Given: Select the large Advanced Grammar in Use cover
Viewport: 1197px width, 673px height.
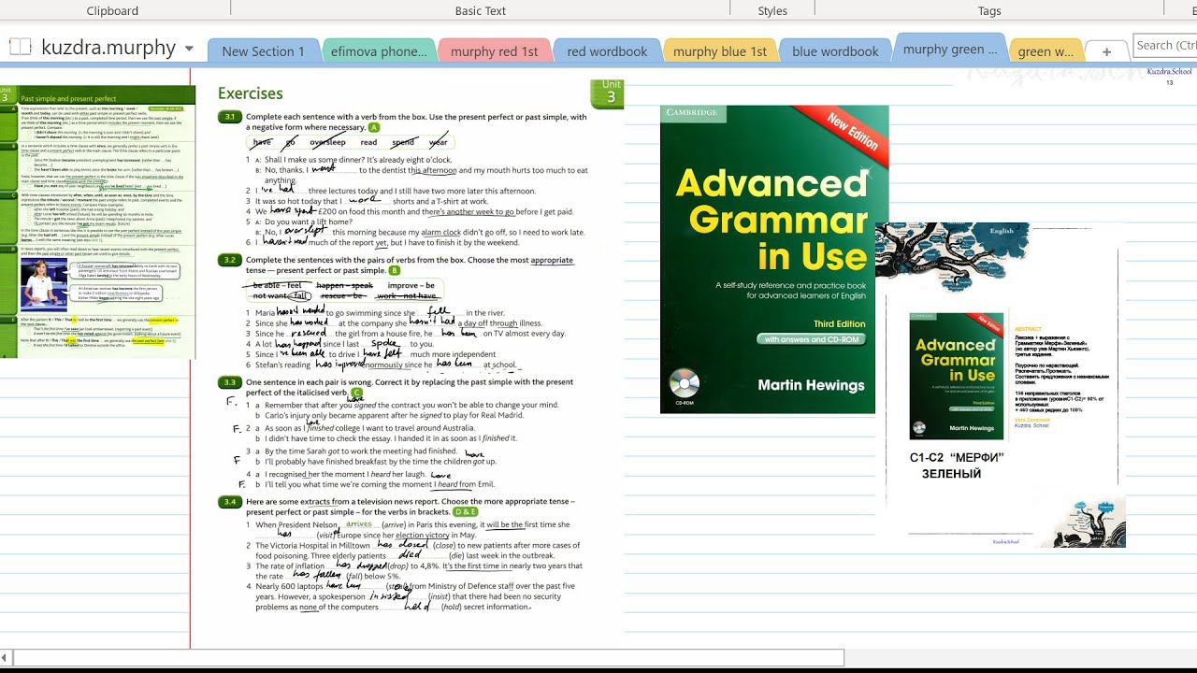Looking at the screenshot, I should pyautogui.click(x=773, y=259).
